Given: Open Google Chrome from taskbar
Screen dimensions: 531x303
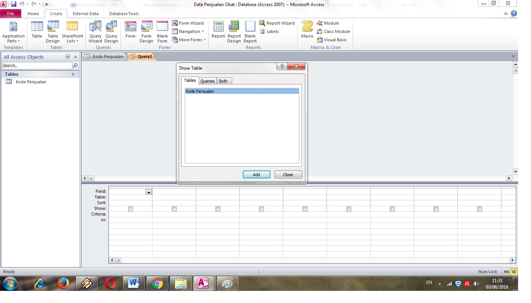Looking at the screenshot, I should coord(157,283).
